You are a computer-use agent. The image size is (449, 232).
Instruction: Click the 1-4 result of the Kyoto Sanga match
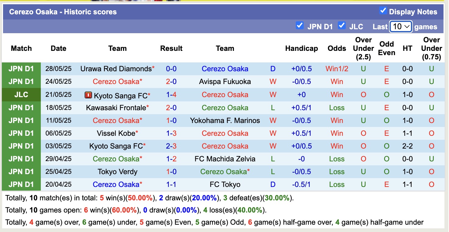[x=171, y=95]
